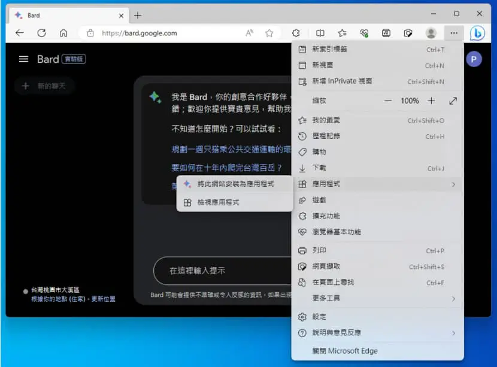The image size is (497, 367).
Task: Start a 新的聊天 conversation
Action: pos(44,86)
